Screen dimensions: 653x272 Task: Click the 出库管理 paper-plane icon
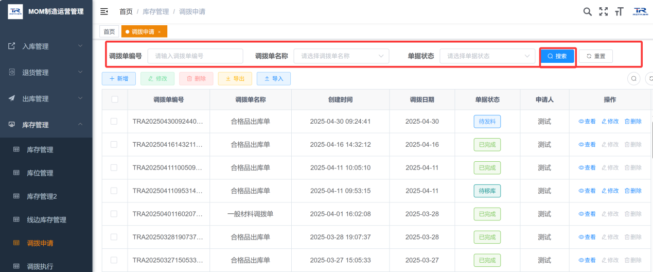12,98
